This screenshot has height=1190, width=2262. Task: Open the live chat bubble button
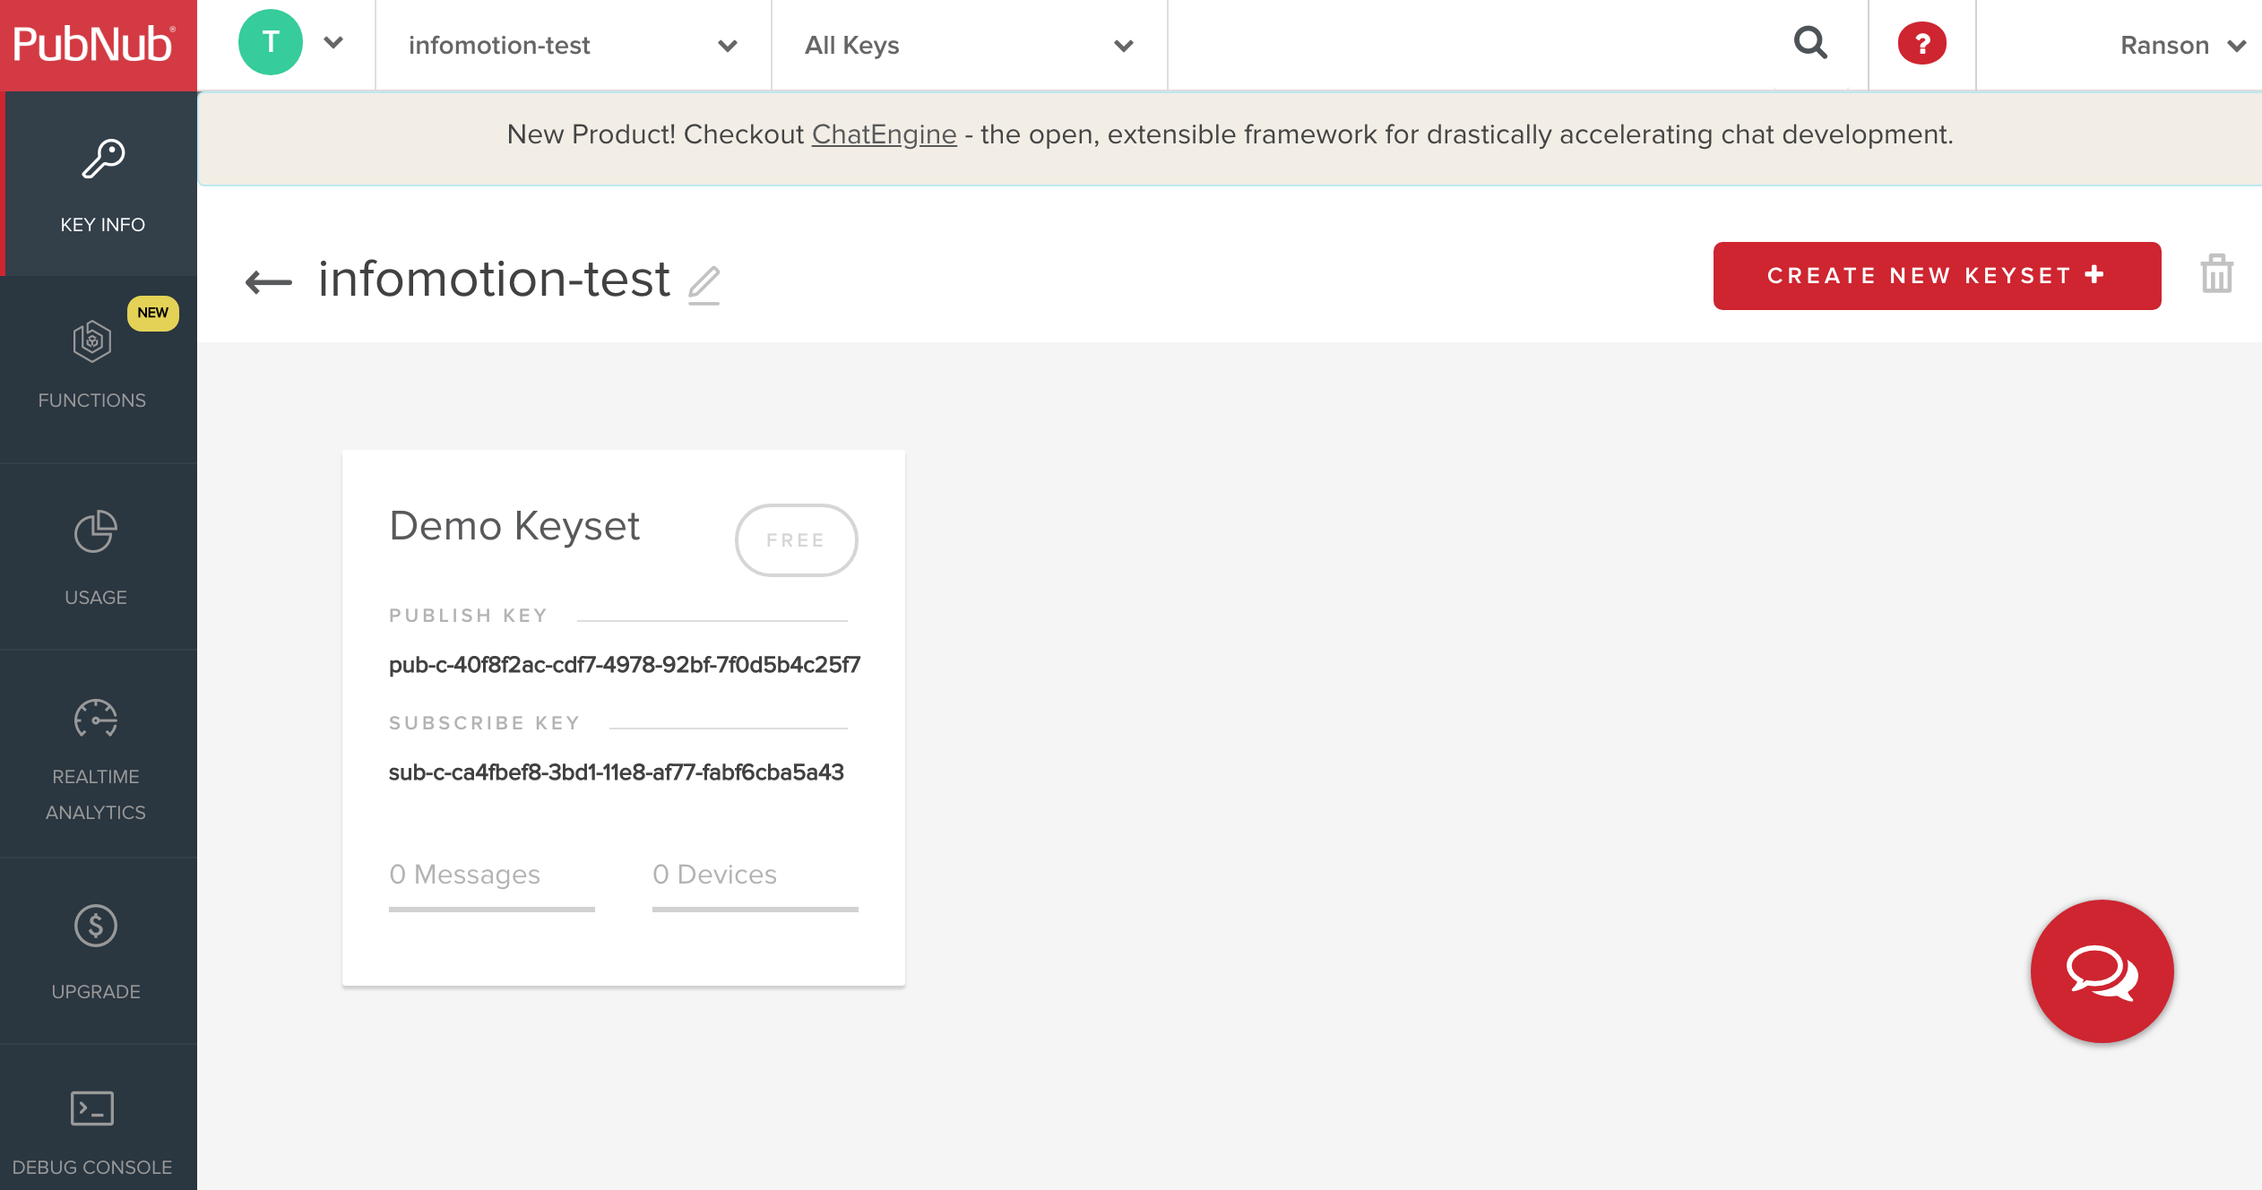click(x=2102, y=971)
